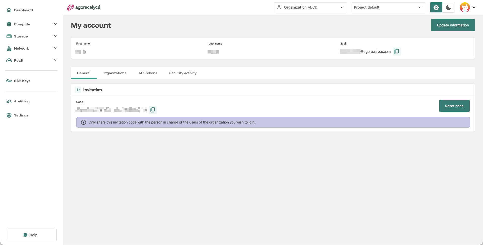The height and width of the screenshot is (245, 483).
Task: View the Security activity tab
Action: click(x=183, y=73)
